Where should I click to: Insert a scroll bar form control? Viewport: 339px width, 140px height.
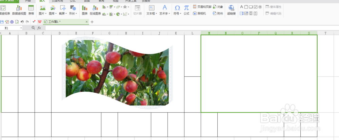pos(251,14)
